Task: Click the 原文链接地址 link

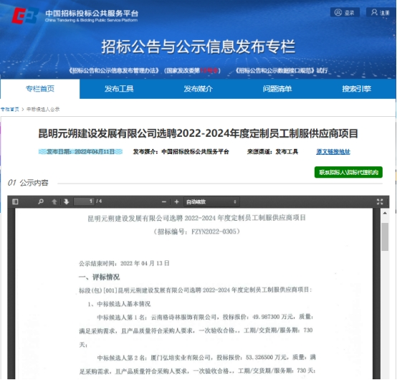Action: pyautogui.click(x=333, y=152)
